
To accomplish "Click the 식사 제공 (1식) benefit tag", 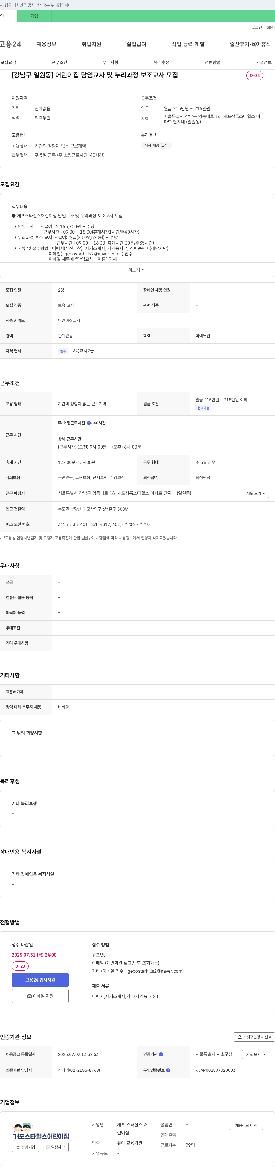I will (x=156, y=146).
